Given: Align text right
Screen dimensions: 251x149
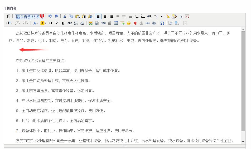Looking at the screenshot, I should click(111, 16).
